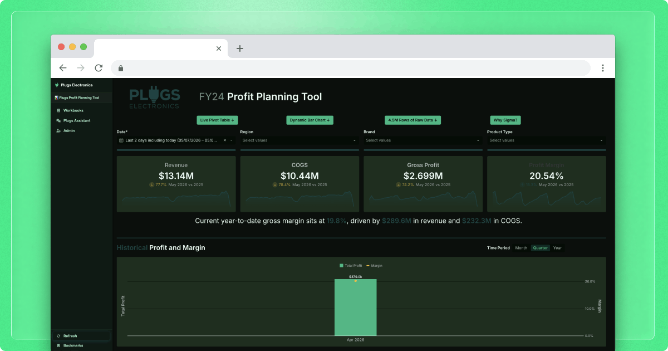668x351 pixels.
Task: Select Plugs Profit Planning Tool sidebar item
Action: click(x=81, y=97)
